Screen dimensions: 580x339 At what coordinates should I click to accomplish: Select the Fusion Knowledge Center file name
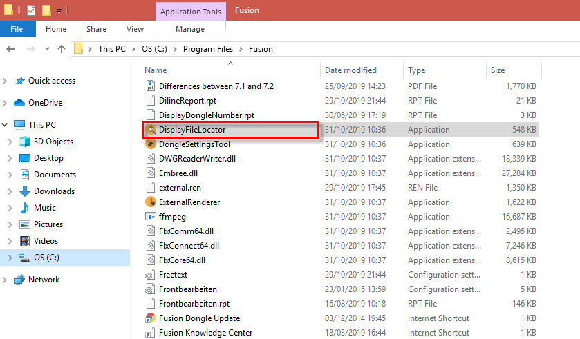[206, 332]
